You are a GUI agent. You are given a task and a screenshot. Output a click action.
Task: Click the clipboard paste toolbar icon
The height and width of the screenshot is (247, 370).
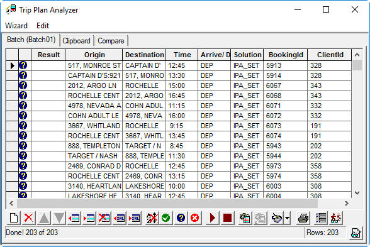(x=245, y=218)
